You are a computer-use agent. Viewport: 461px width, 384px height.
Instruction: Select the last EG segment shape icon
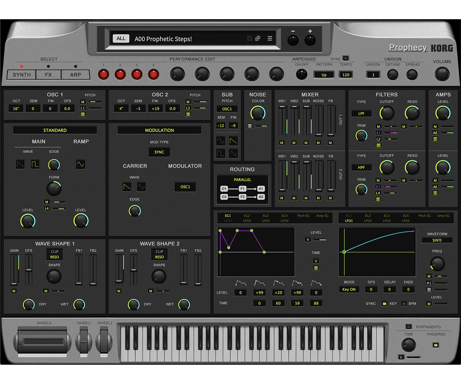[x=316, y=283]
